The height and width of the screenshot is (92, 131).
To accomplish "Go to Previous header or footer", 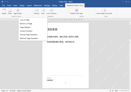I will [37, 11].
